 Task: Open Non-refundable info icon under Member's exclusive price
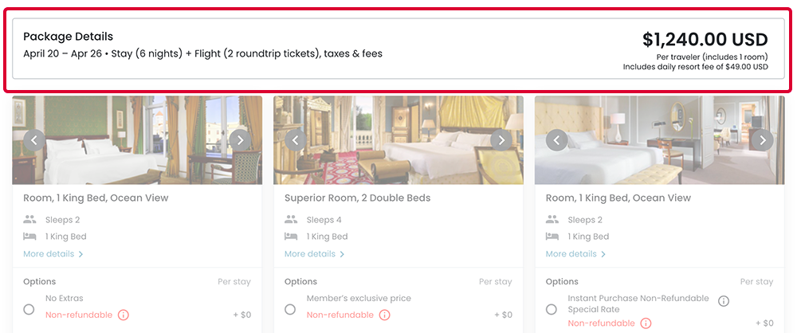tap(385, 315)
